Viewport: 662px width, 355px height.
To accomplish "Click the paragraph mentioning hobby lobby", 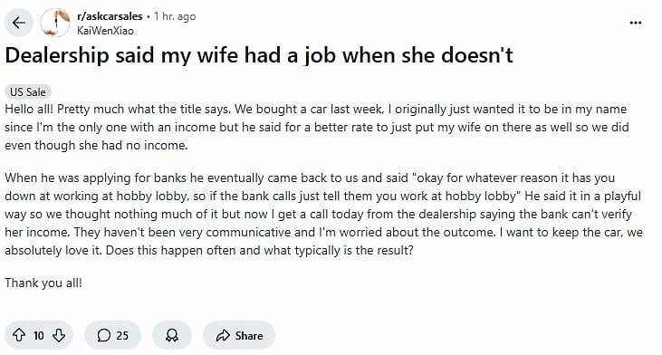I will [324, 214].
